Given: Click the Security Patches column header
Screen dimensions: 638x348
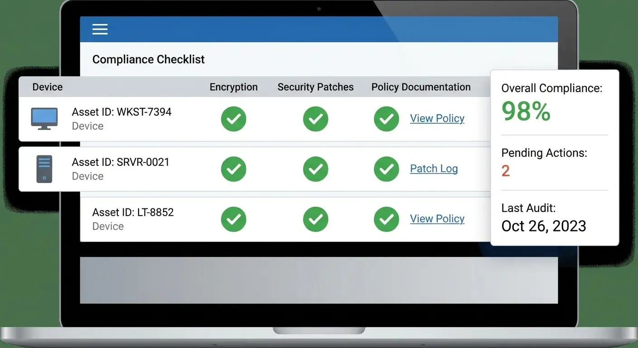Looking at the screenshot, I should point(315,87).
